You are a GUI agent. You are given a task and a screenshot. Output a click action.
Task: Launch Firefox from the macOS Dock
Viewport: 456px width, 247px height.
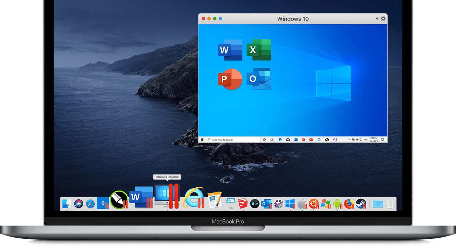[x=349, y=204]
